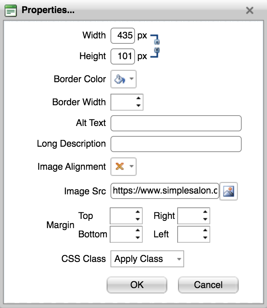Expand the Border Color dropdown arrow
267x308 pixels.
point(132,79)
